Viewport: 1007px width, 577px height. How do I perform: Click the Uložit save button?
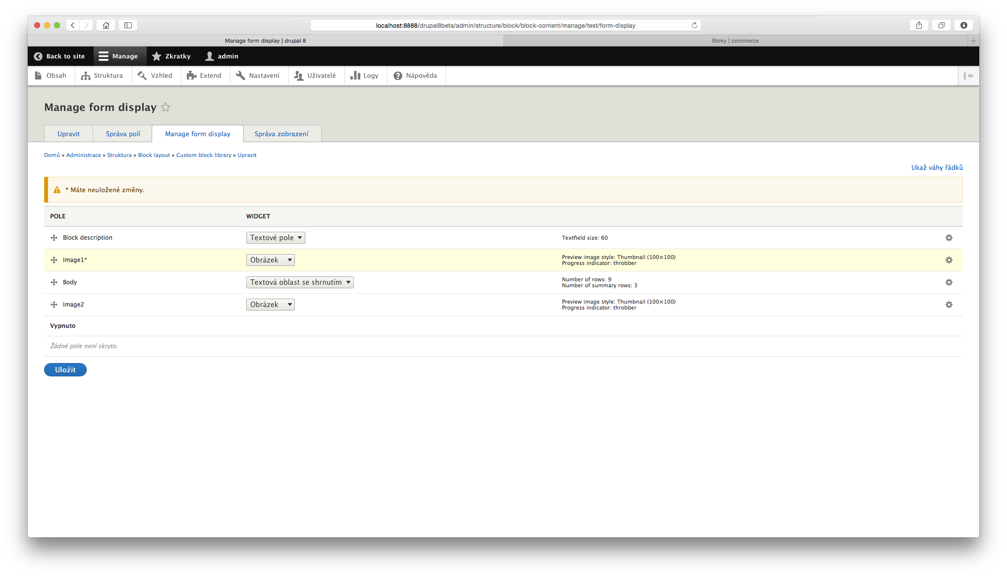[65, 369]
